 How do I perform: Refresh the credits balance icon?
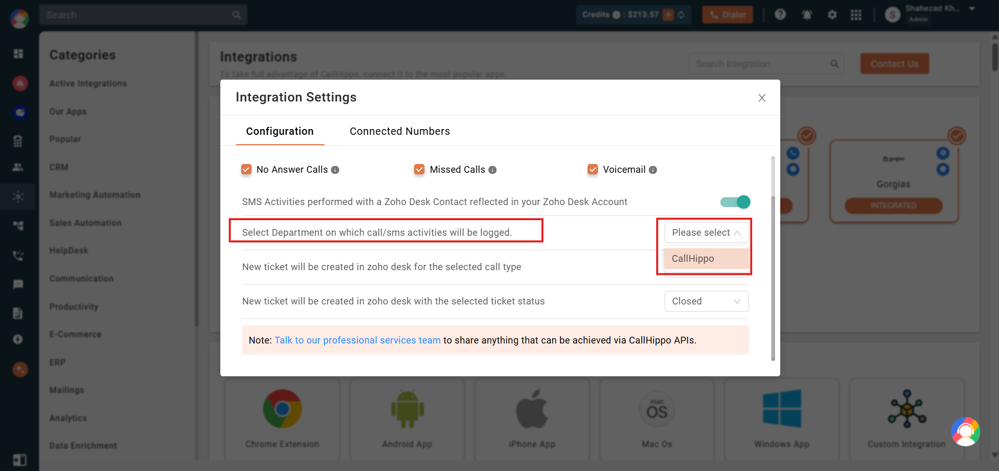click(x=681, y=15)
